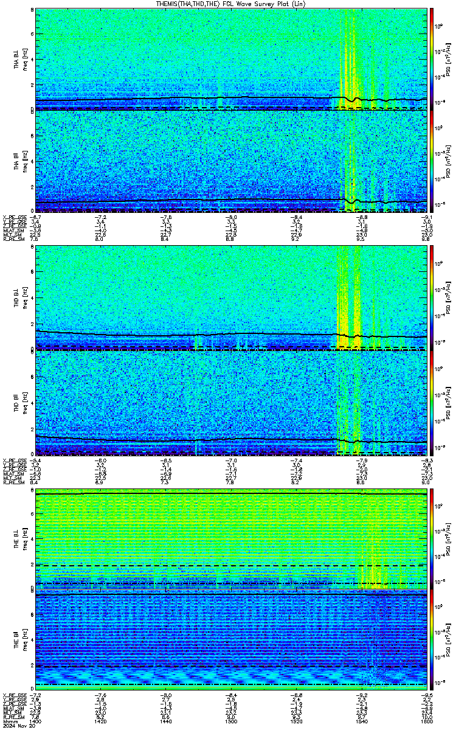Click the PSD units label of THD B⊥ panel
Screen dimensions: 456x730
click(447, 299)
